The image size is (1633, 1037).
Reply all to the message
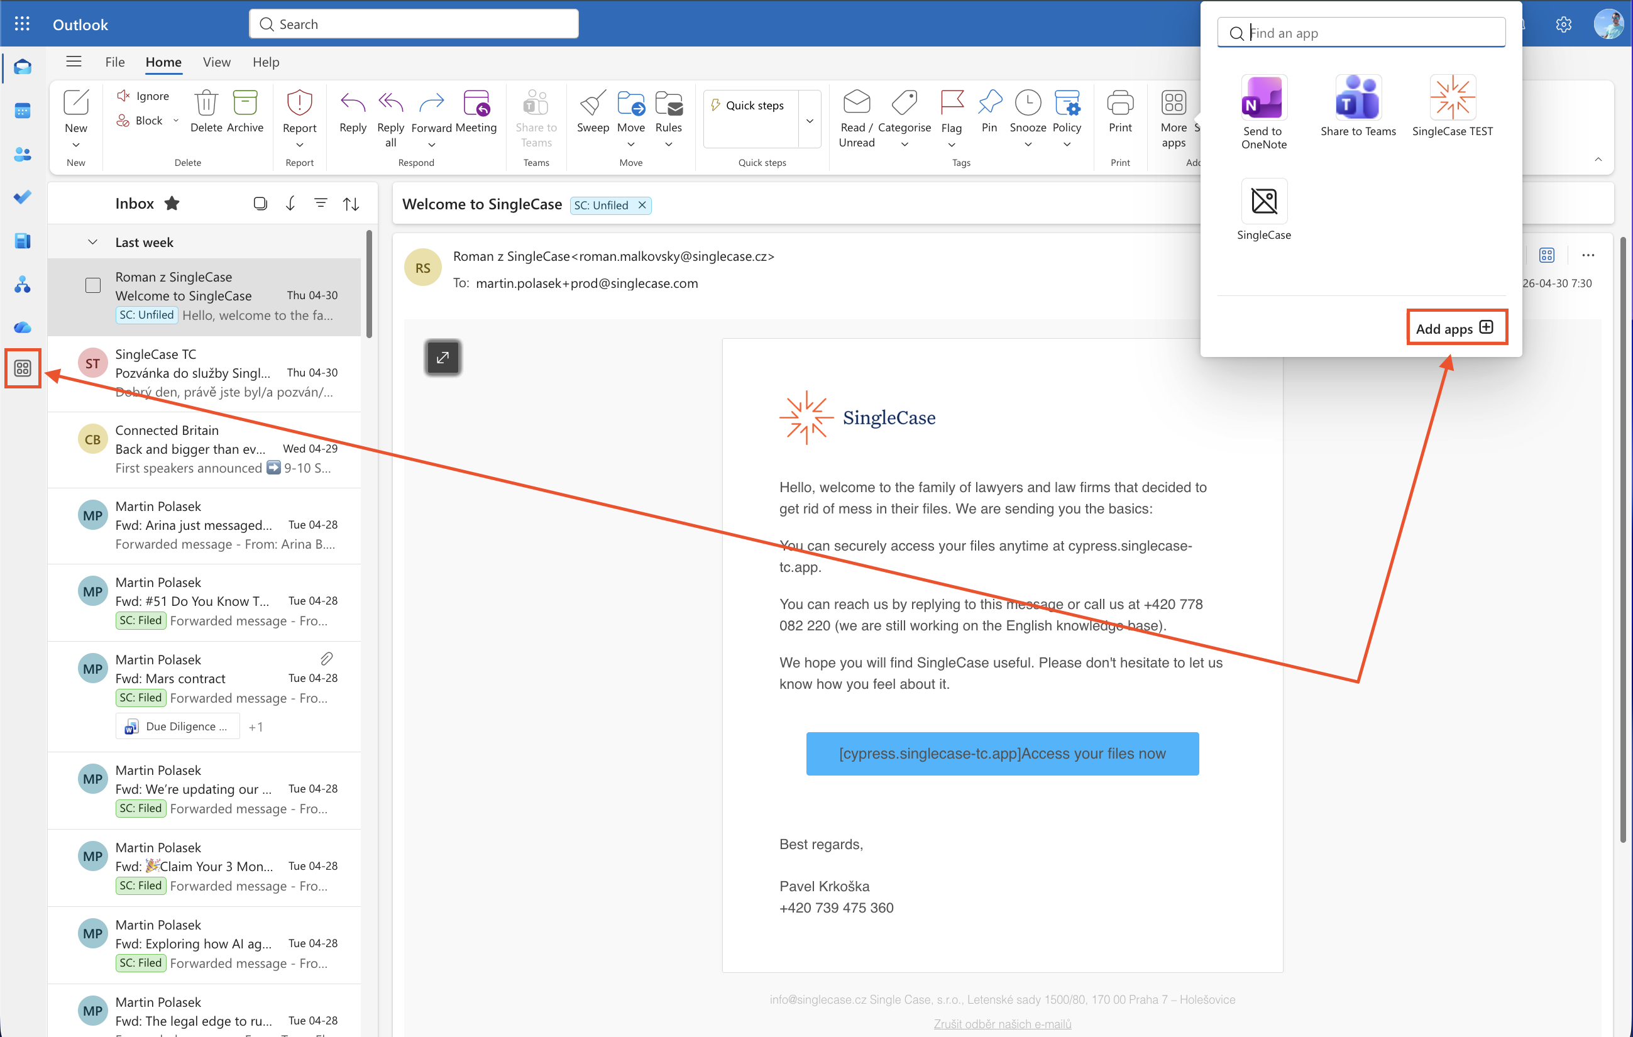(x=390, y=118)
